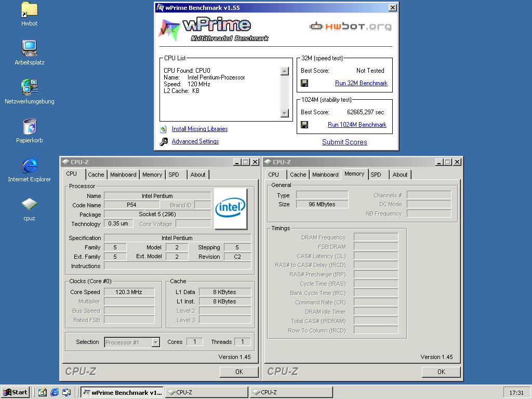
Task: Click the taskbar clock showing 17:31
Action: (516, 393)
